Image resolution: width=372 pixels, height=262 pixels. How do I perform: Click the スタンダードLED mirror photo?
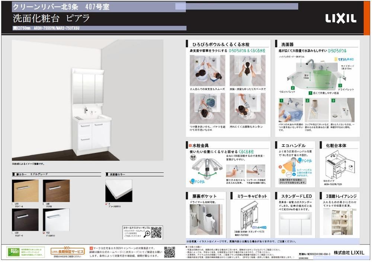pyautogui.click(x=295, y=224)
